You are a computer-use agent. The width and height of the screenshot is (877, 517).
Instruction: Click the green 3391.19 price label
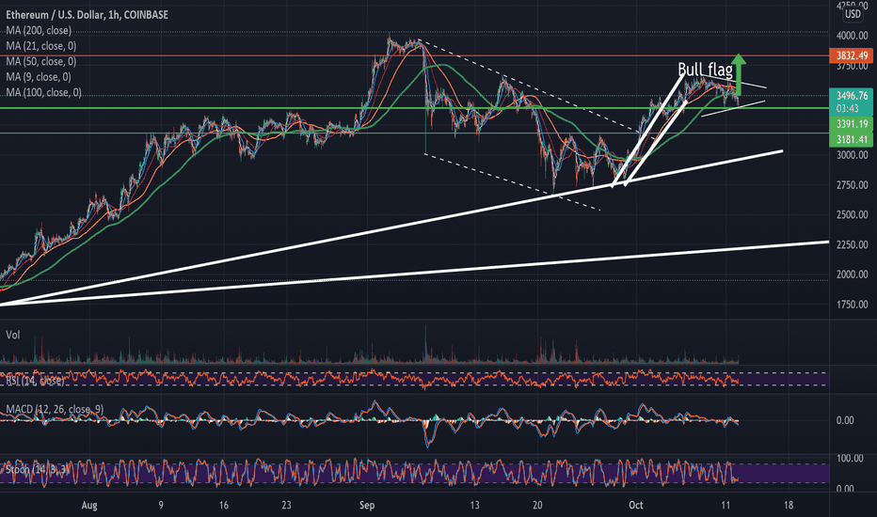point(852,124)
